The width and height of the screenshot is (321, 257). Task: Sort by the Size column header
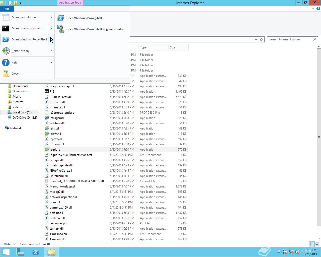coord(178,47)
